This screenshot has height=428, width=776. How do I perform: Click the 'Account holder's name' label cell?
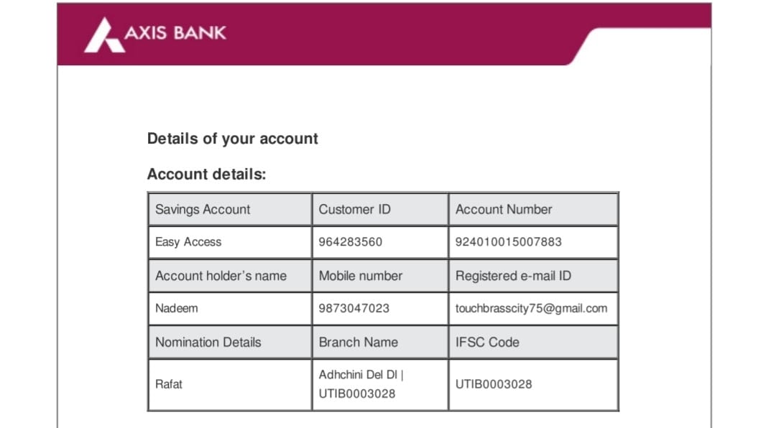pos(221,276)
